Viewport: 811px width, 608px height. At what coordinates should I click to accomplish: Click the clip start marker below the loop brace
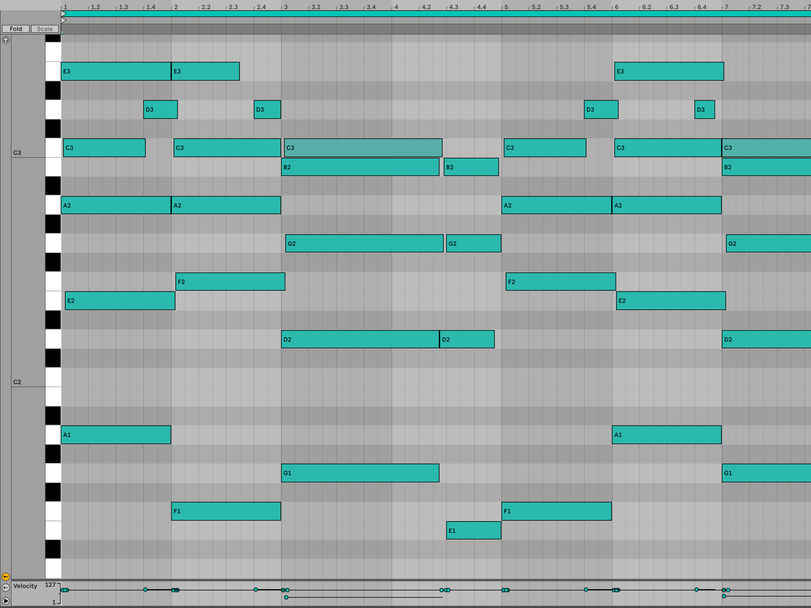(63, 21)
